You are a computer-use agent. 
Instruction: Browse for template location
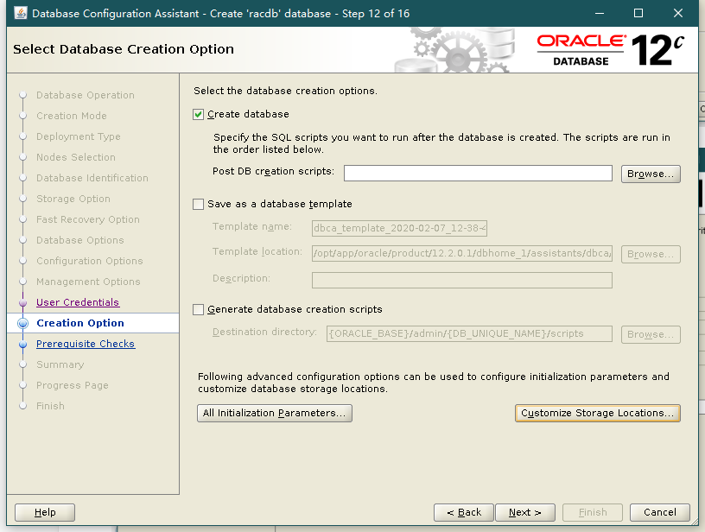click(651, 254)
